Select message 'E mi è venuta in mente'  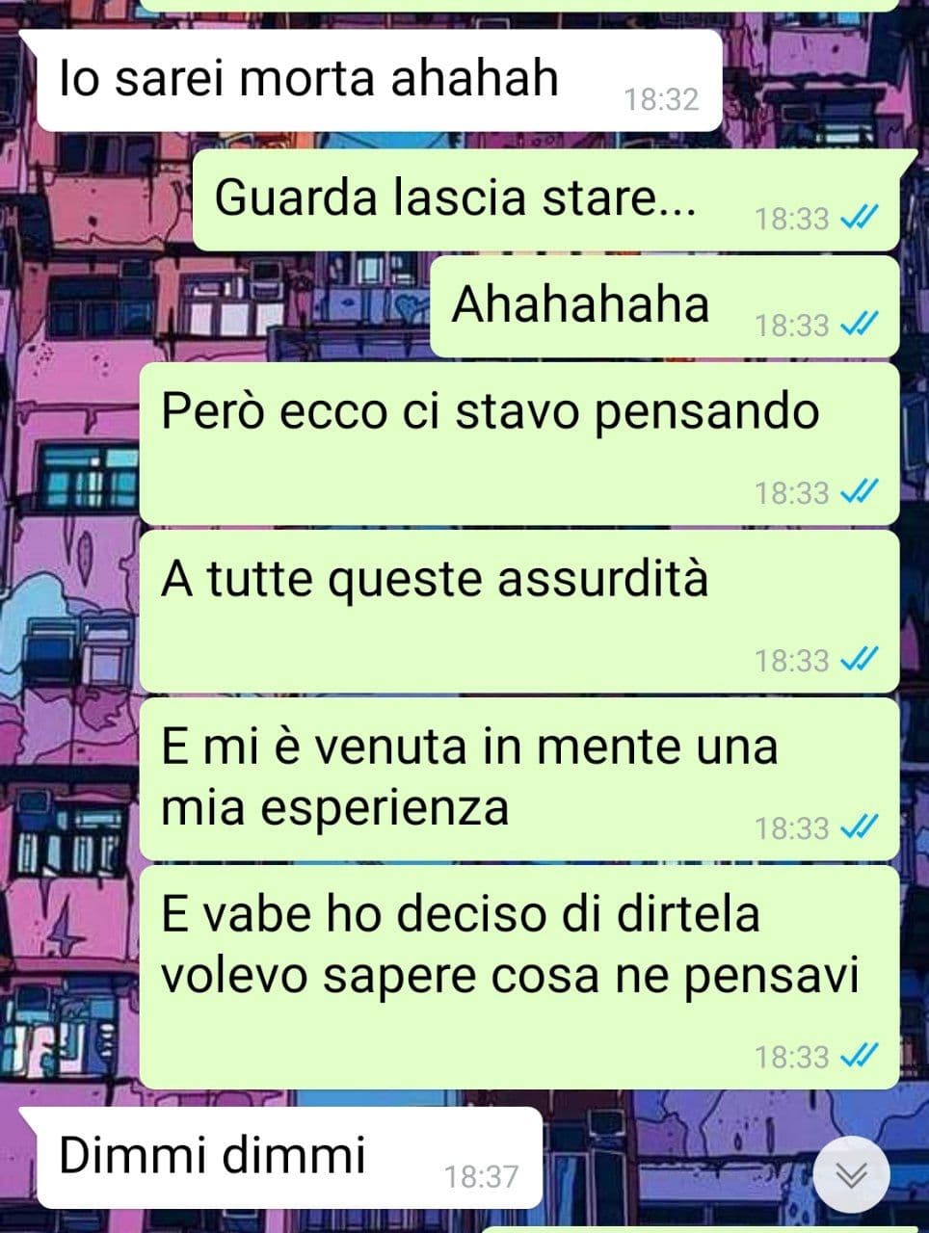pos(519,779)
